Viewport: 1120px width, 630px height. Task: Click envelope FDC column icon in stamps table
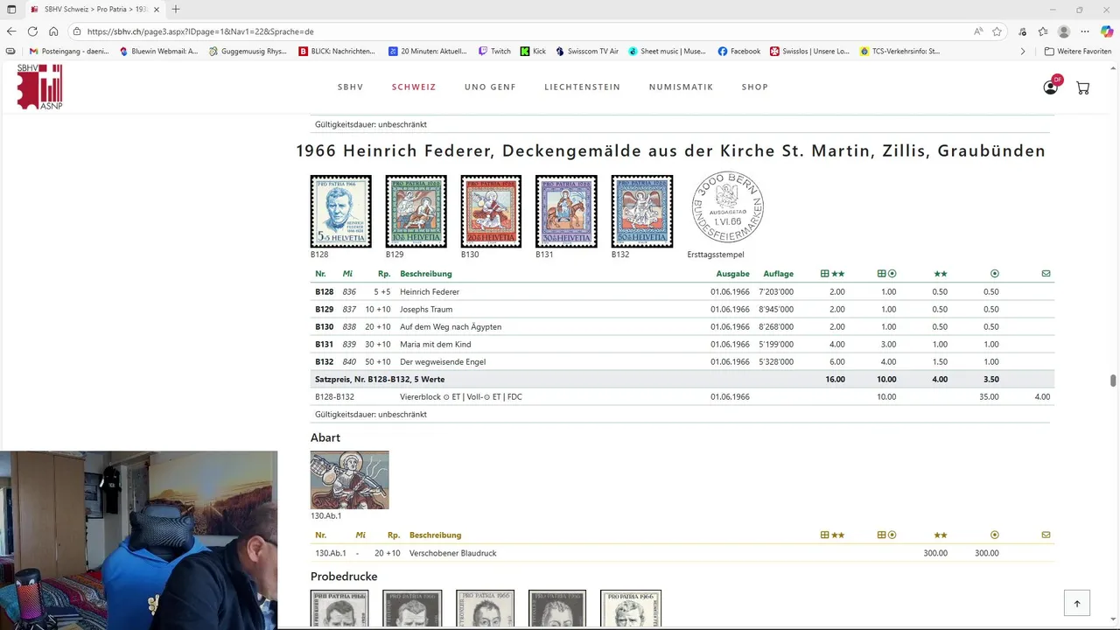1046,274
